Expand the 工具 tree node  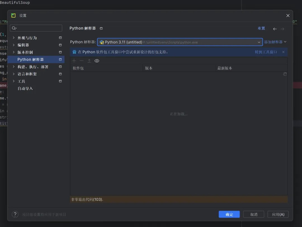pyautogui.click(x=13, y=81)
